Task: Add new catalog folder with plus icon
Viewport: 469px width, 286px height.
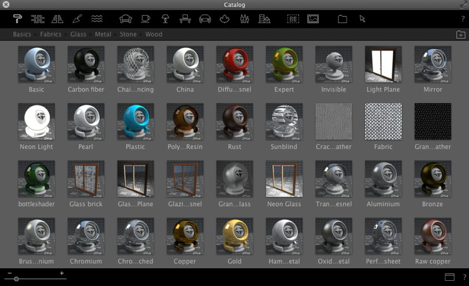Action: click(x=461, y=34)
